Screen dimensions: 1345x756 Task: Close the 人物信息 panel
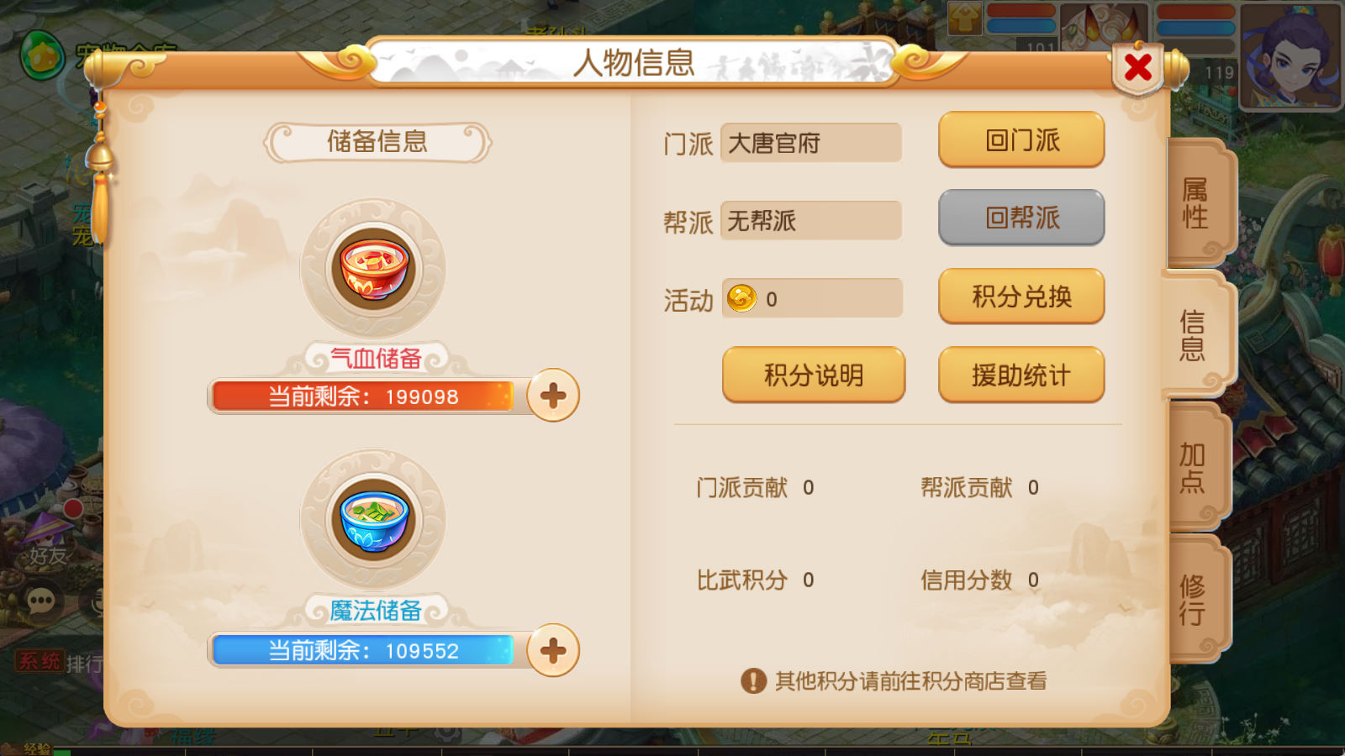point(1138,67)
